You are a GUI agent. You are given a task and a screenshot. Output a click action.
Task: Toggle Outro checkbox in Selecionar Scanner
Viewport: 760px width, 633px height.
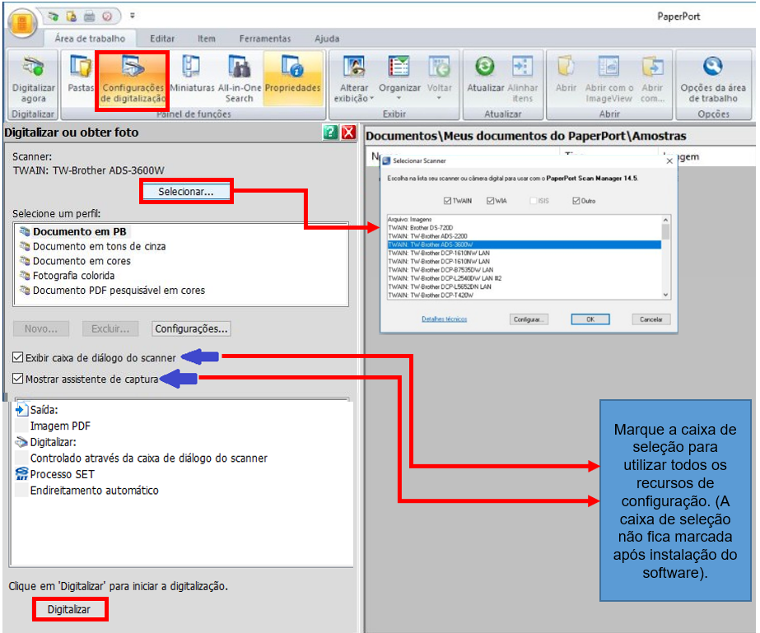tap(576, 201)
